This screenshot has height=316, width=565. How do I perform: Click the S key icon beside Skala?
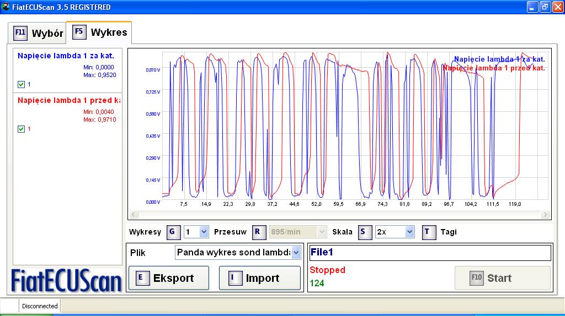click(364, 232)
